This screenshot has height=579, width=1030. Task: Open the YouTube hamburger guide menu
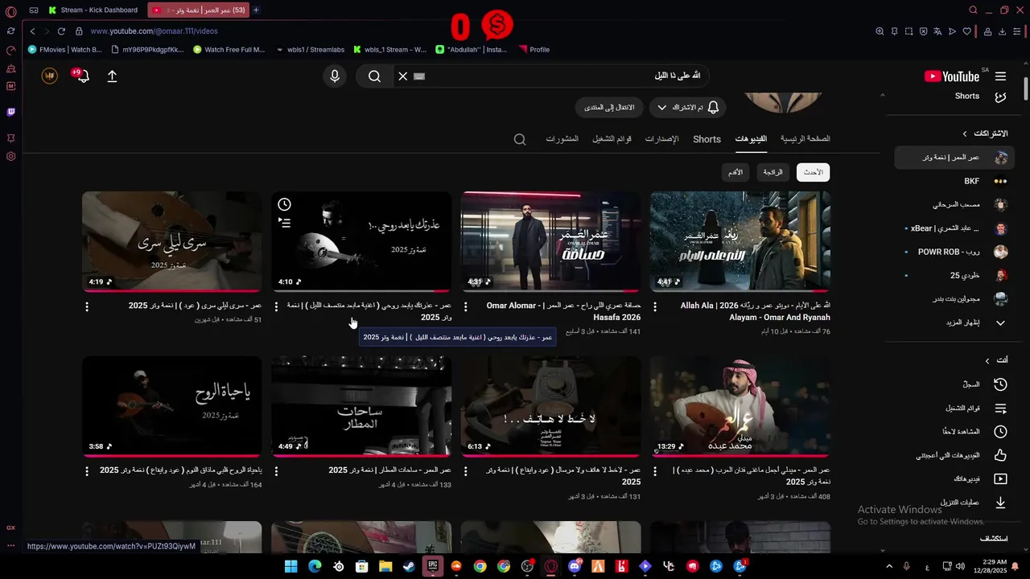click(1000, 76)
